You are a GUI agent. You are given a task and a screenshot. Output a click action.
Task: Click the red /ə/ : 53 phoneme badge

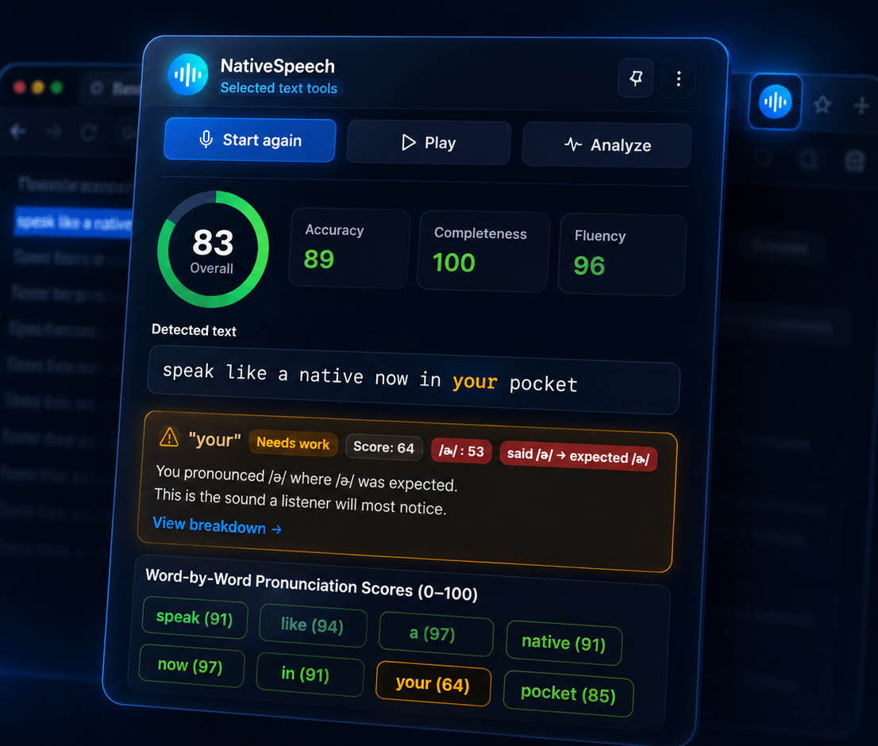click(461, 451)
